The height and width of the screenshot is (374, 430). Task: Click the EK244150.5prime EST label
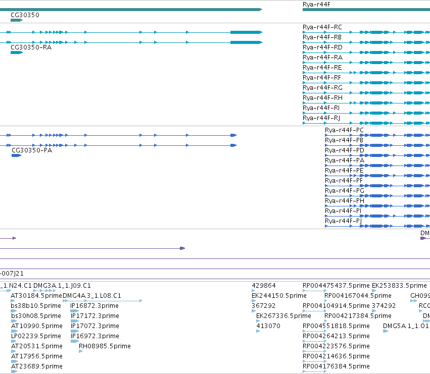tap(279, 296)
